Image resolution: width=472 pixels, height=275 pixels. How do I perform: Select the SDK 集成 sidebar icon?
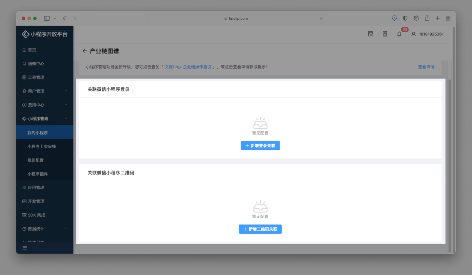(x=34, y=215)
